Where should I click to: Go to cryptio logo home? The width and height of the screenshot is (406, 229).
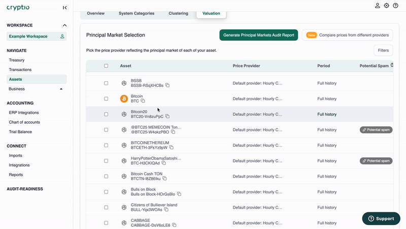pyautogui.click(x=18, y=8)
